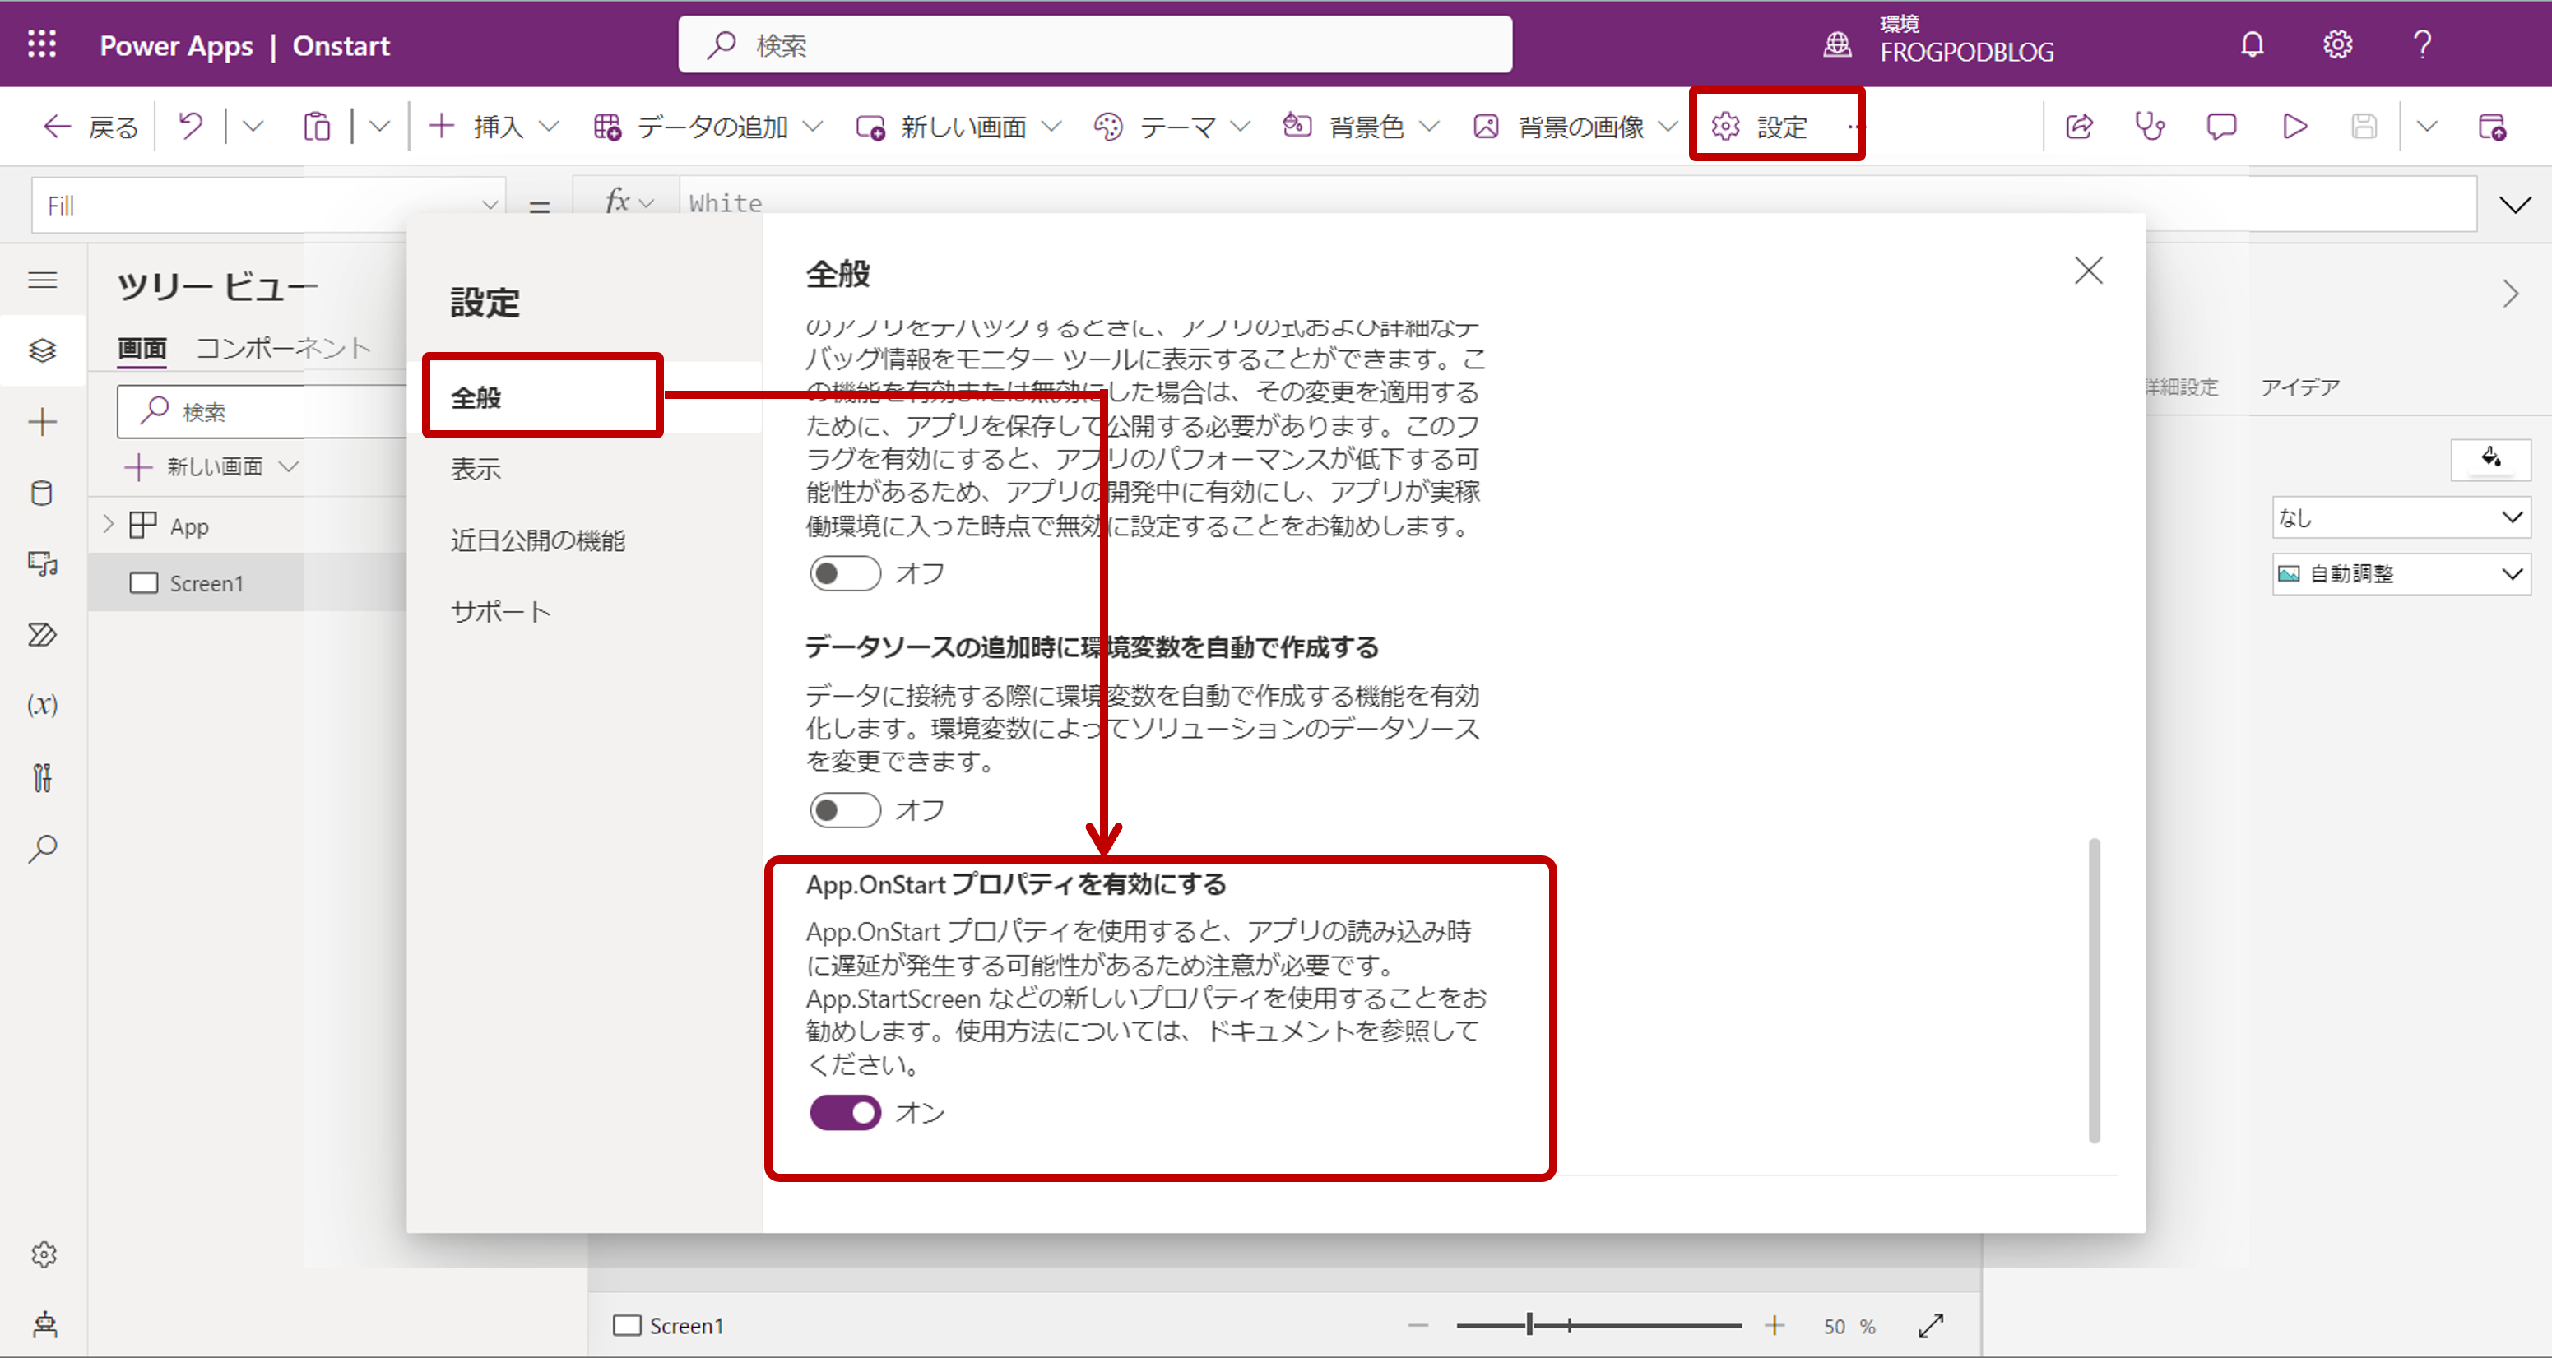This screenshot has height=1358, width=2552.
Task: Open settings gear at bottom of left rail
Action: tap(44, 1254)
